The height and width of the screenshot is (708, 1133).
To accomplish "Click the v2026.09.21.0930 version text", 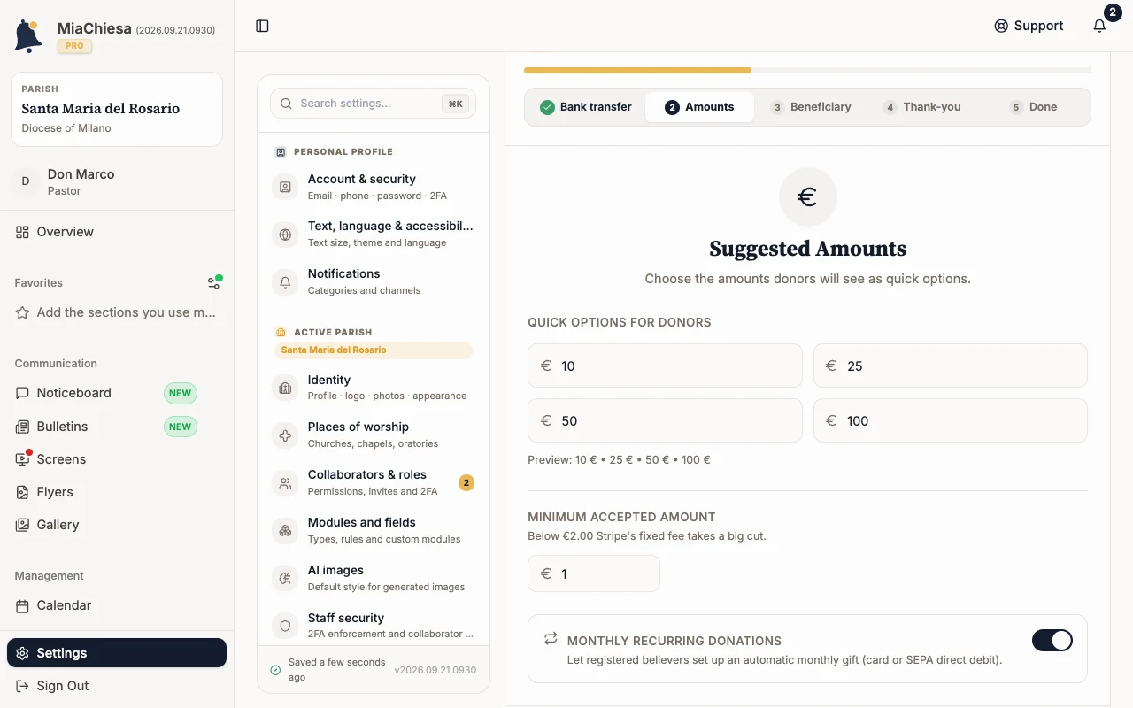I will 435,670.
